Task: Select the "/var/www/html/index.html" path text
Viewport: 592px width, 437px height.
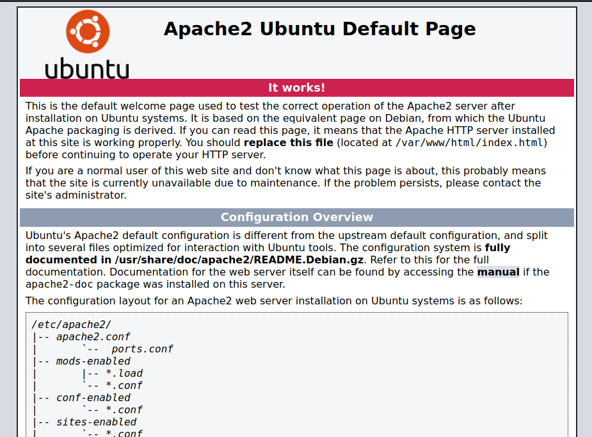Action: pyautogui.click(x=469, y=143)
